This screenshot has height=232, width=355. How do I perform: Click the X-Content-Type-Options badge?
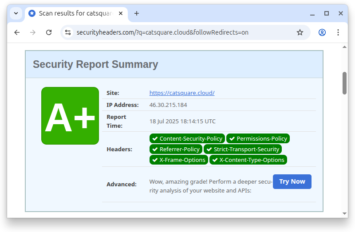(x=248, y=160)
